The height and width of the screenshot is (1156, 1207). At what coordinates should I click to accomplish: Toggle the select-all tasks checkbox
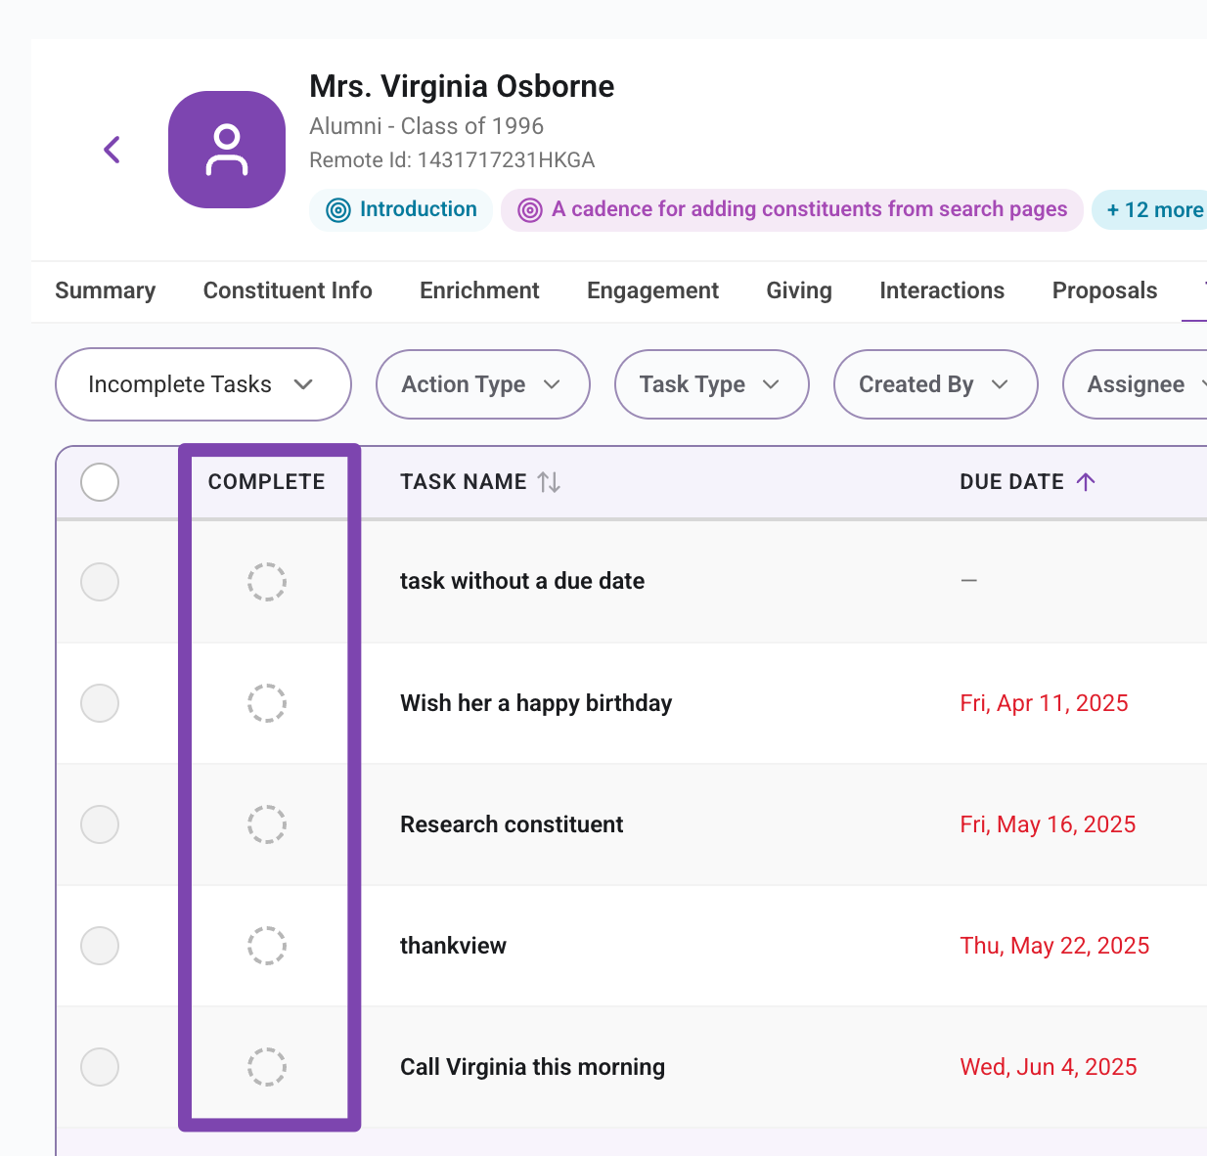(100, 482)
